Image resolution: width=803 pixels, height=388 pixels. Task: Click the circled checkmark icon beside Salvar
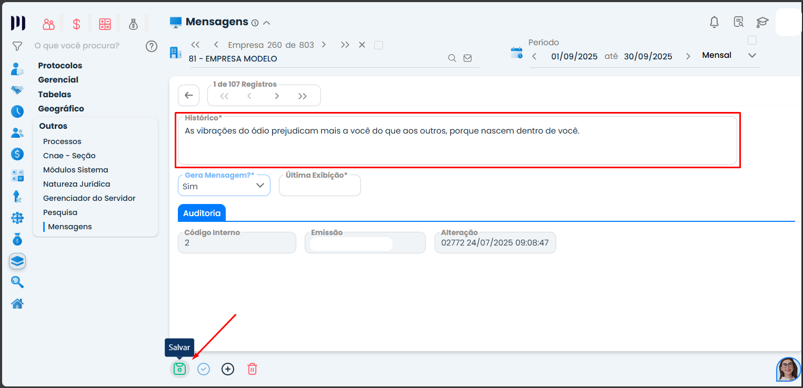204,369
